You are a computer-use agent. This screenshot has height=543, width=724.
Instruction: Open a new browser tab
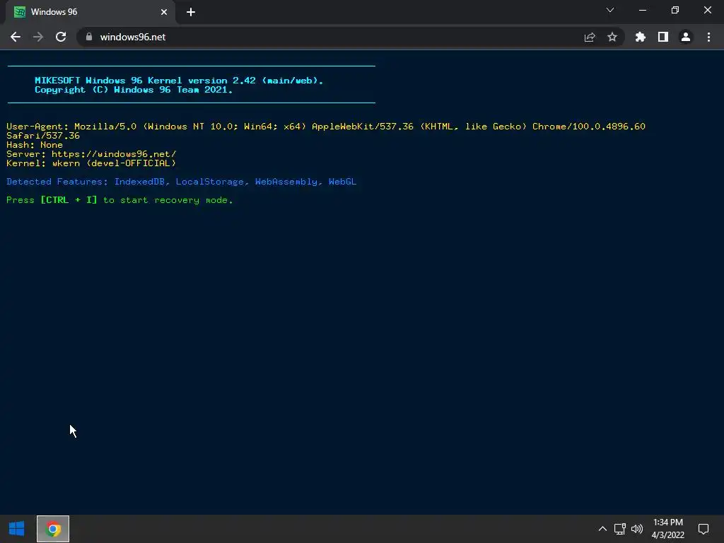tap(191, 12)
